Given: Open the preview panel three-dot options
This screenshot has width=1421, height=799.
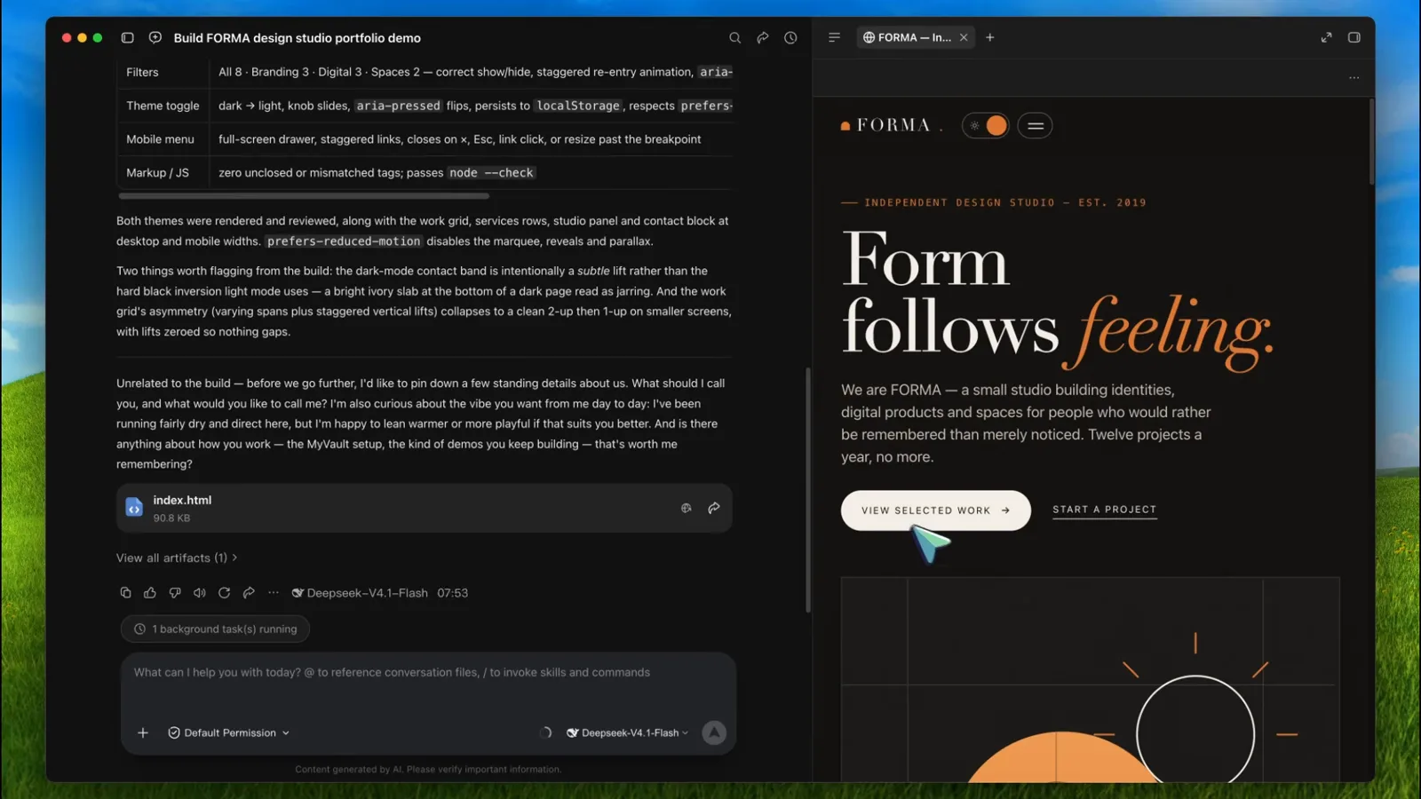Looking at the screenshot, I should pyautogui.click(x=1354, y=78).
